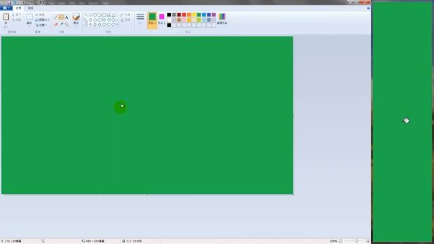Image resolution: width=434 pixels, height=244 pixels.
Task: Pick the Rounded rectangle shape
Action: [104, 15]
